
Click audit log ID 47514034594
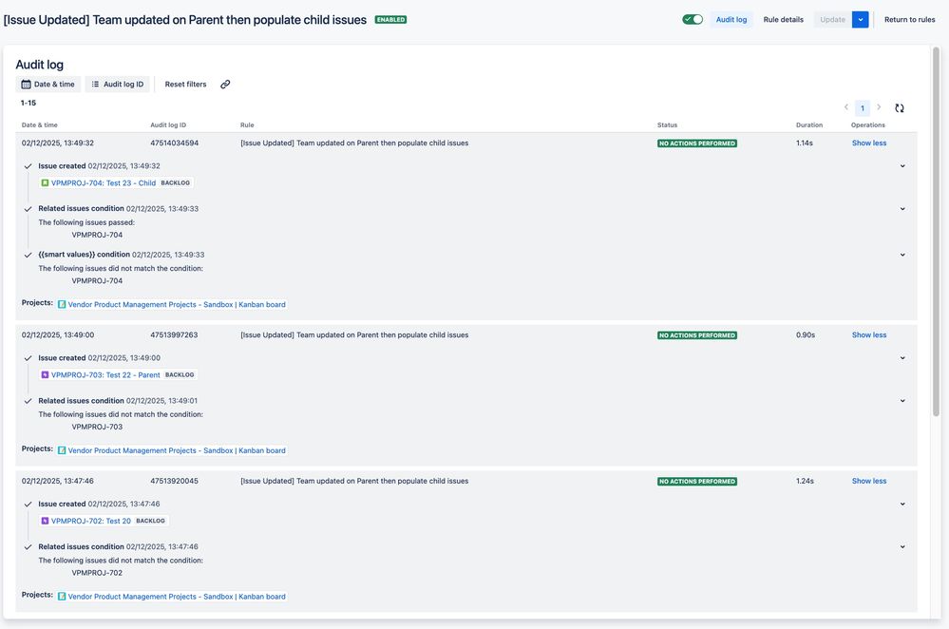tap(174, 143)
